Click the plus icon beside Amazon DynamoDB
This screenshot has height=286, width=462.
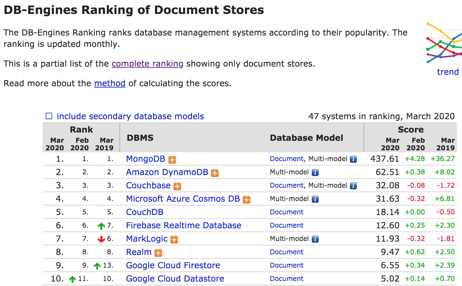[215, 173]
